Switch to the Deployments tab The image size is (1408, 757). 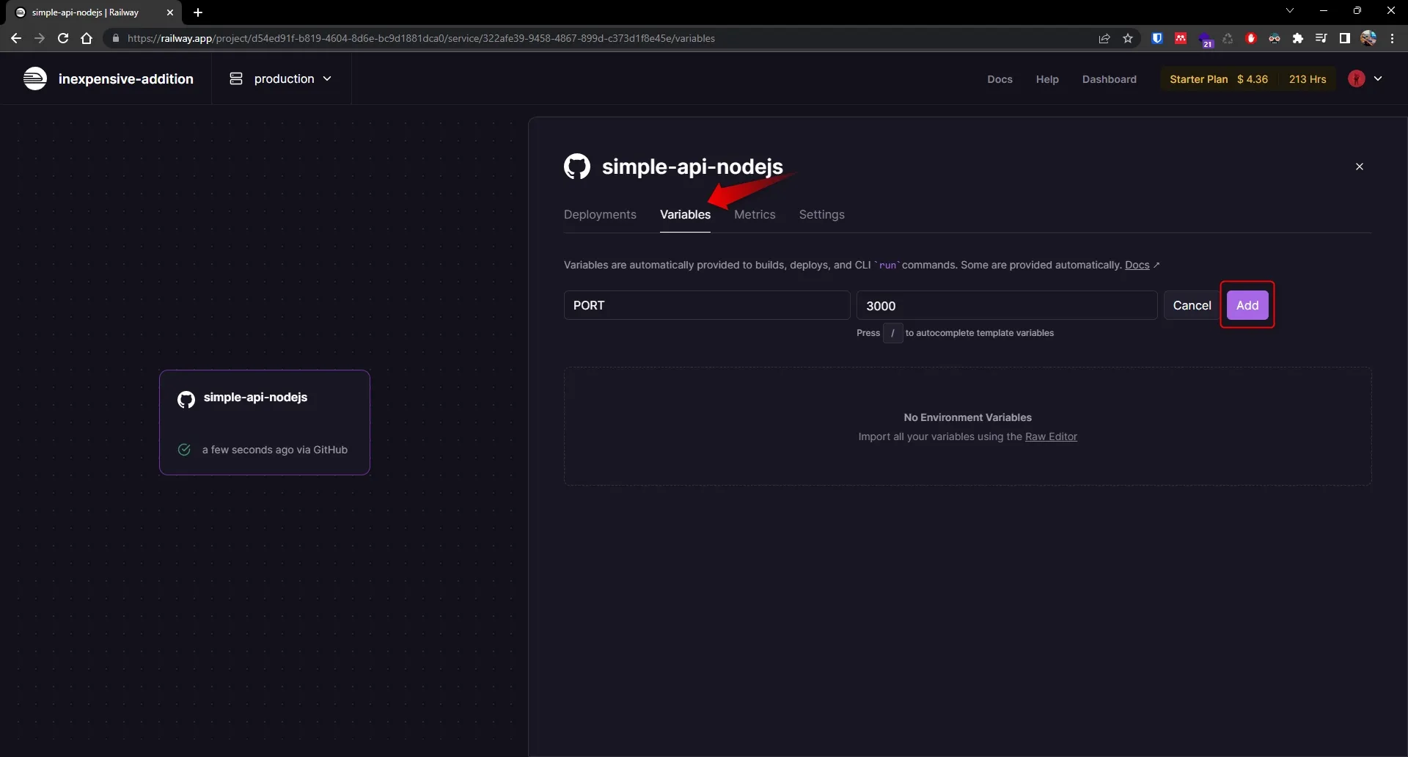[x=600, y=214]
